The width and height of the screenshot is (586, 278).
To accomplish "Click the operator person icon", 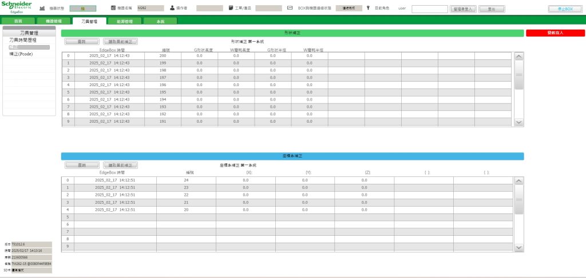I will (x=172, y=8).
